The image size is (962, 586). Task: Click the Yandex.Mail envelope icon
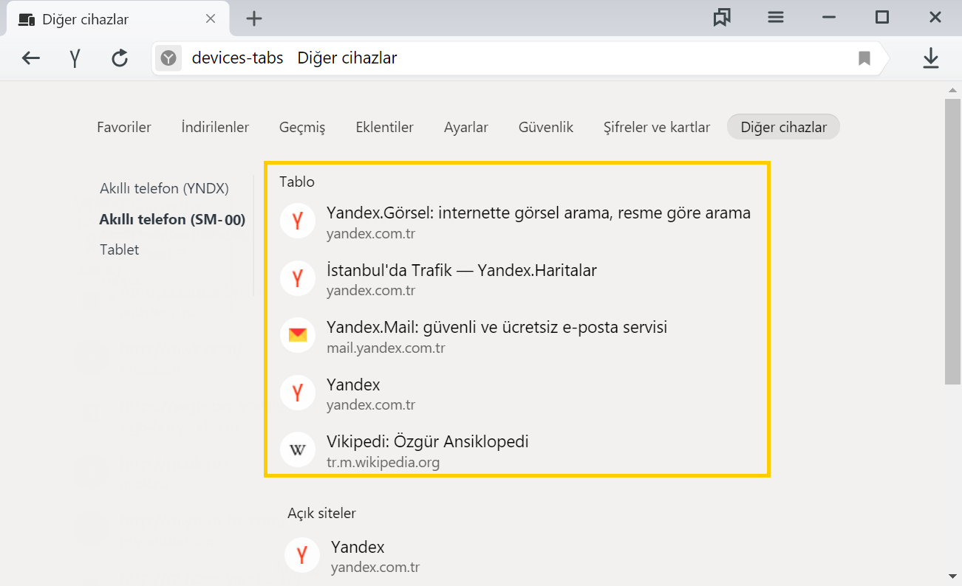pos(298,335)
